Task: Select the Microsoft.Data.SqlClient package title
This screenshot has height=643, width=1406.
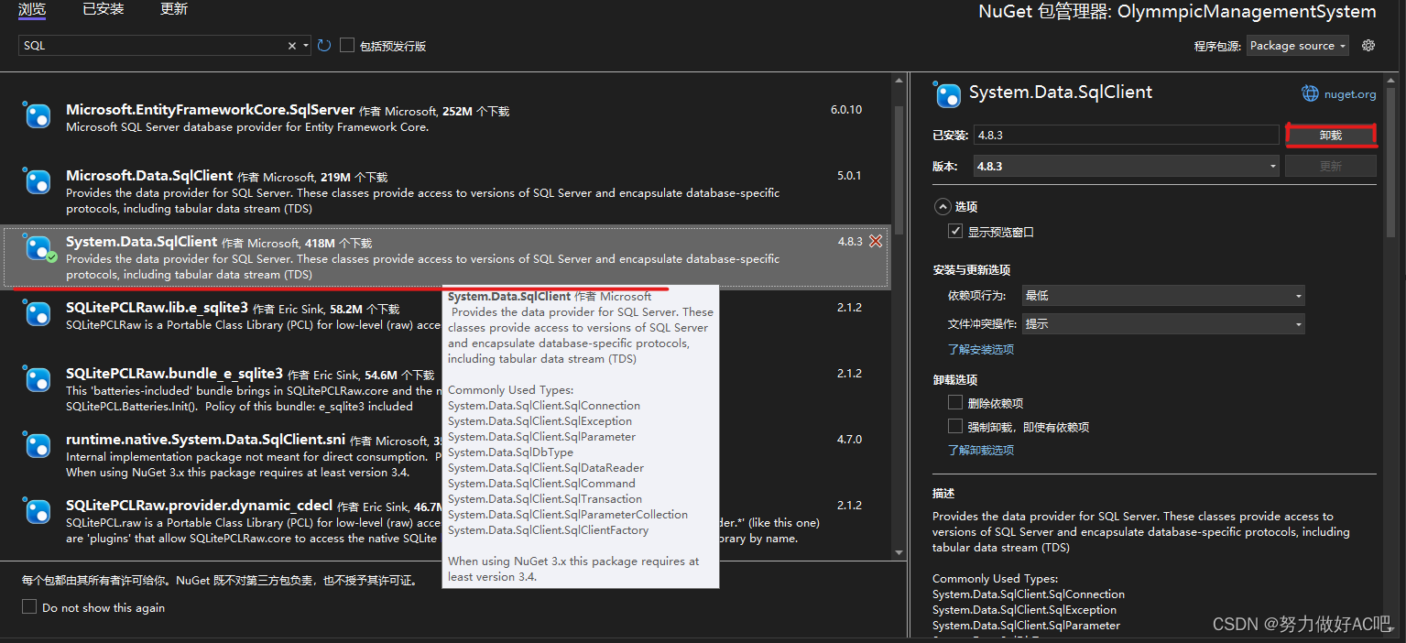Action: tap(149, 176)
